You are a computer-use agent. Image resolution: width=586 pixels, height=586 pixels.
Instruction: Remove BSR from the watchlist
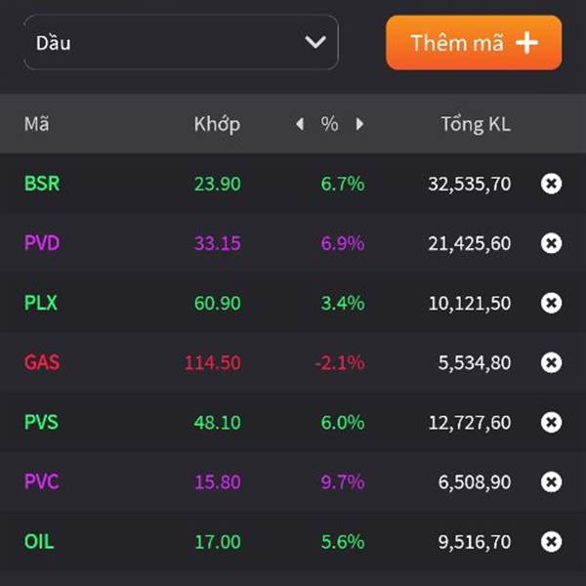[551, 184]
